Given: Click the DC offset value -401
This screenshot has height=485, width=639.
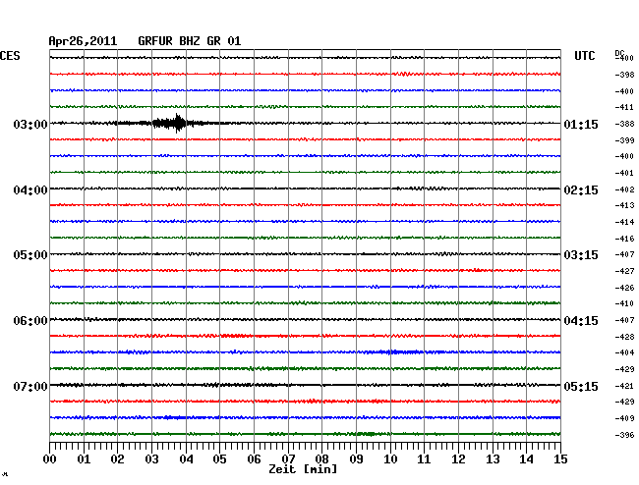Looking at the screenshot, I should [624, 174].
